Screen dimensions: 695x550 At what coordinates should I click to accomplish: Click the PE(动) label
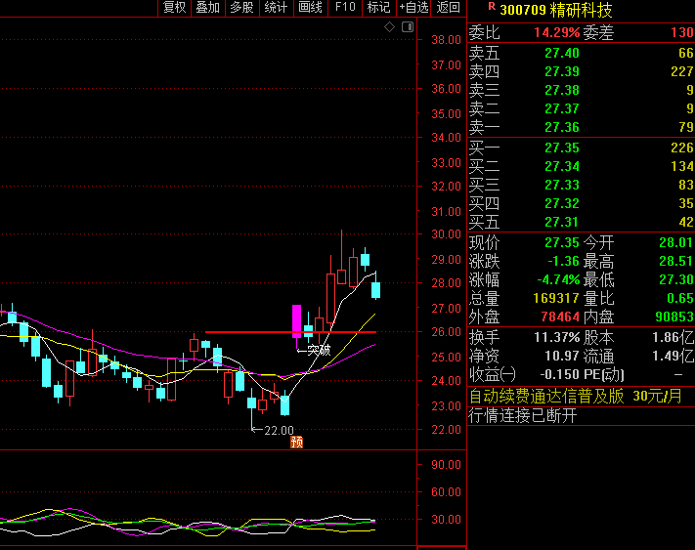point(604,375)
